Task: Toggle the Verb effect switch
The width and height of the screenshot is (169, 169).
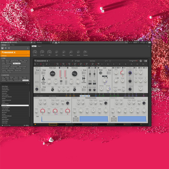Action: pos(144,68)
